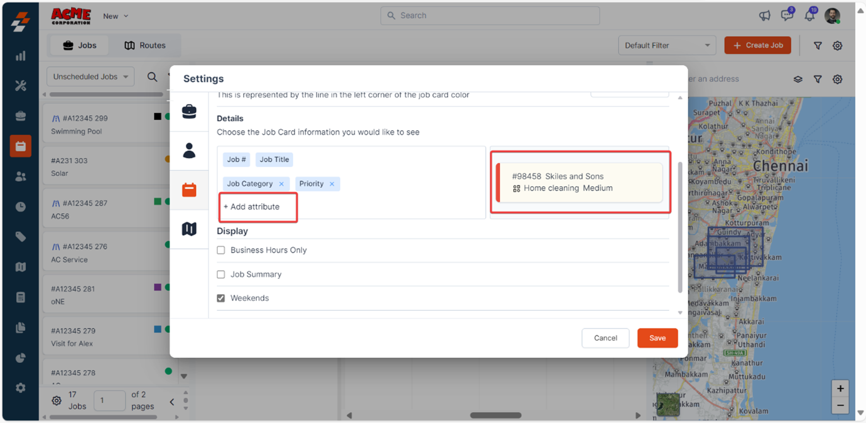This screenshot has width=866, height=423.
Task: Expand the New dropdown next to logo
Action: tap(116, 16)
